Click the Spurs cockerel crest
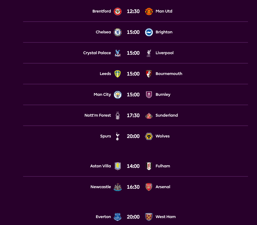The height and width of the screenshot is (225, 257). pos(118,136)
